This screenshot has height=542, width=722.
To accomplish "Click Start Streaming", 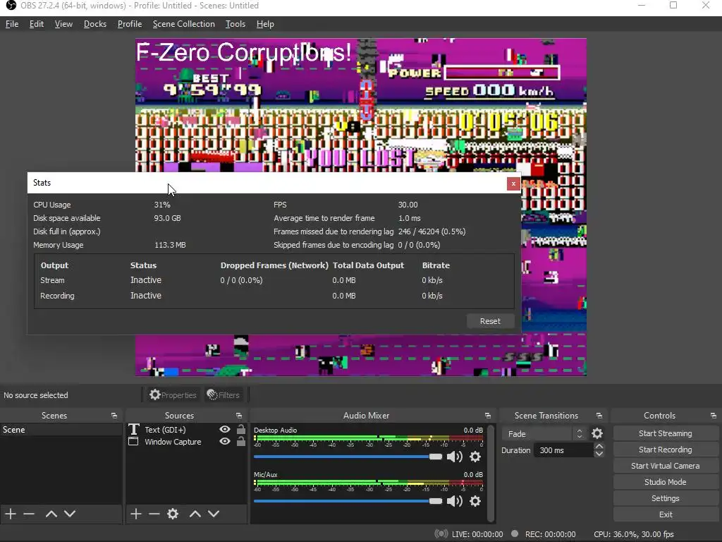I will point(666,433).
